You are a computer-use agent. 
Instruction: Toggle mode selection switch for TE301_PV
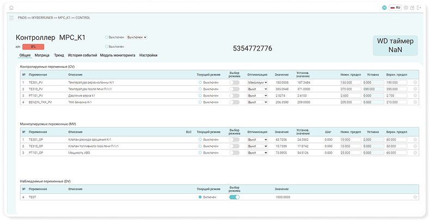click(x=235, y=83)
